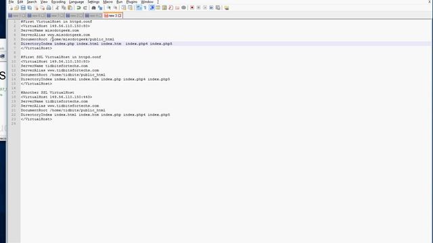Screen dimensions: 433x243
Task: Open the Language menu
Action: click(x=76, y=2)
